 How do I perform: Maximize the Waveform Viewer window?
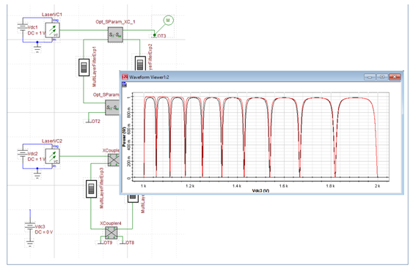pos(382,77)
